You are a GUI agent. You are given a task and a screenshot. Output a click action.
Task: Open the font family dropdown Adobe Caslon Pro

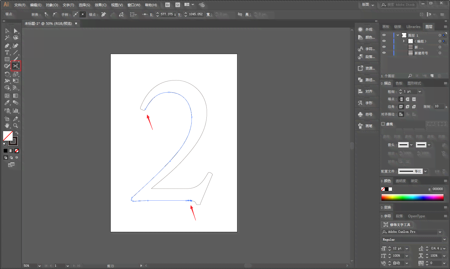[440, 232]
